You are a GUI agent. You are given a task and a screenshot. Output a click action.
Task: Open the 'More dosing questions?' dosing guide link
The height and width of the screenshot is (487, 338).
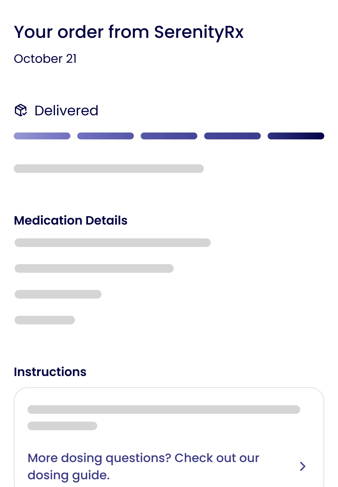point(143,466)
